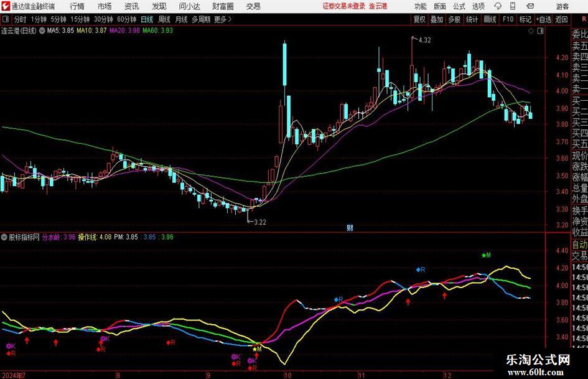Click the diamond icon at chart top right
Viewport: 588px width, 379px height.
531,31
